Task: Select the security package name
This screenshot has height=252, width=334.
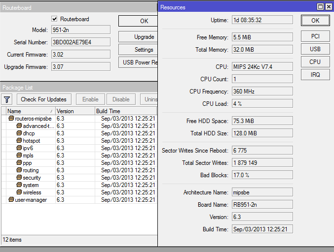Action: tap(32, 178)
